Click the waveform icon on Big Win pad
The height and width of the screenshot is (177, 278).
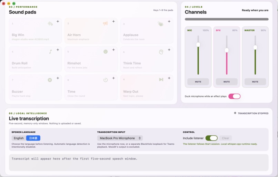[x=50, y=23]
